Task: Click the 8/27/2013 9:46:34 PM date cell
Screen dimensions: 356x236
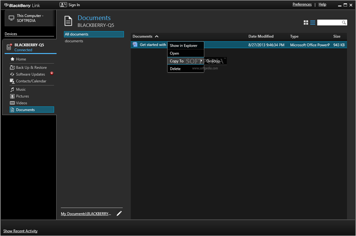Action: click(266, 45)
